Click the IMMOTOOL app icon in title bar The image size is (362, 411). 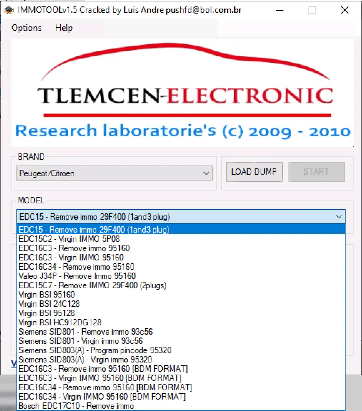click(9, 10)
